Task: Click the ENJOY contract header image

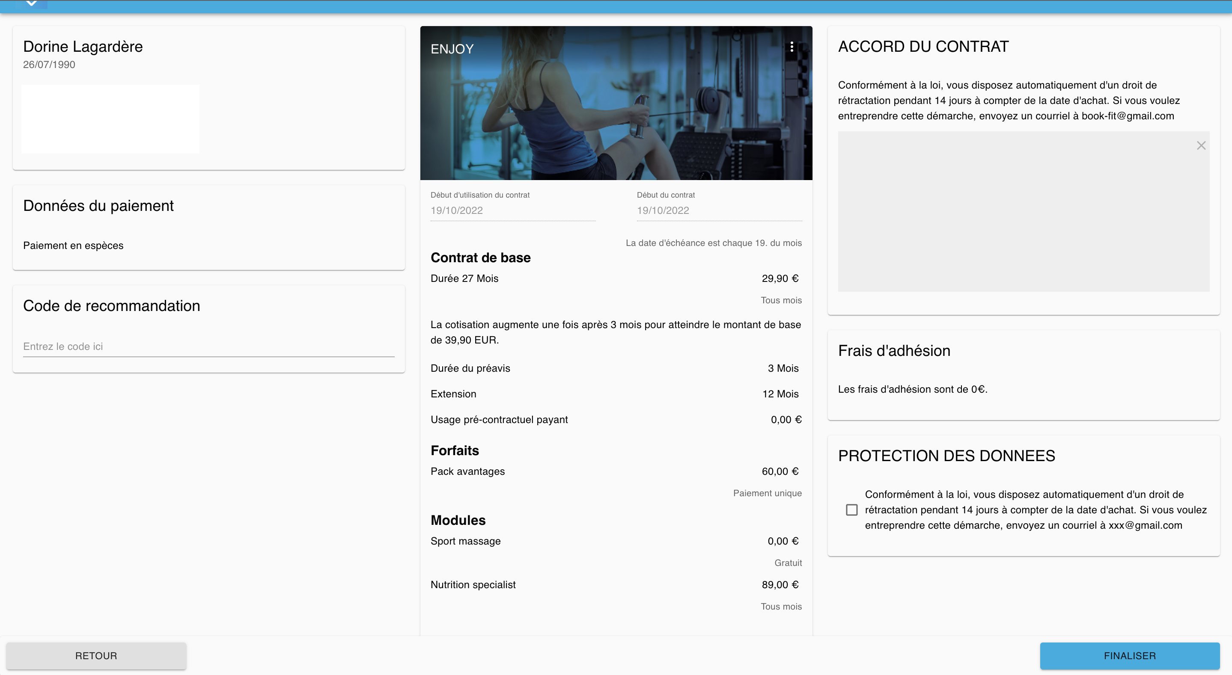Action: click(616, 103)
